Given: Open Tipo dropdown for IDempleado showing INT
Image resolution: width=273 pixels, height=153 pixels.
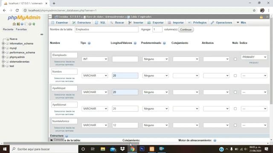Looking at the screenshot, I should [x=95, y=59].
